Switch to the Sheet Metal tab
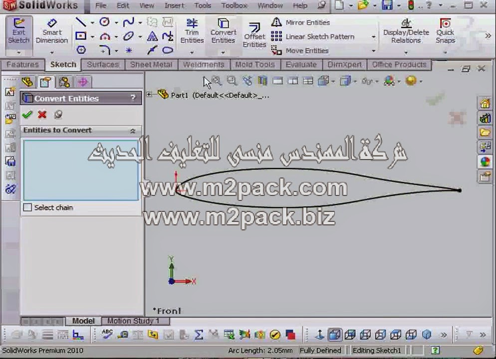This screenshot has width=496, height=359. tap(151, 64)
